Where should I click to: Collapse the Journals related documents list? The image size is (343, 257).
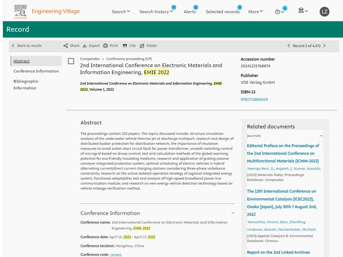(x=321, y=136)
